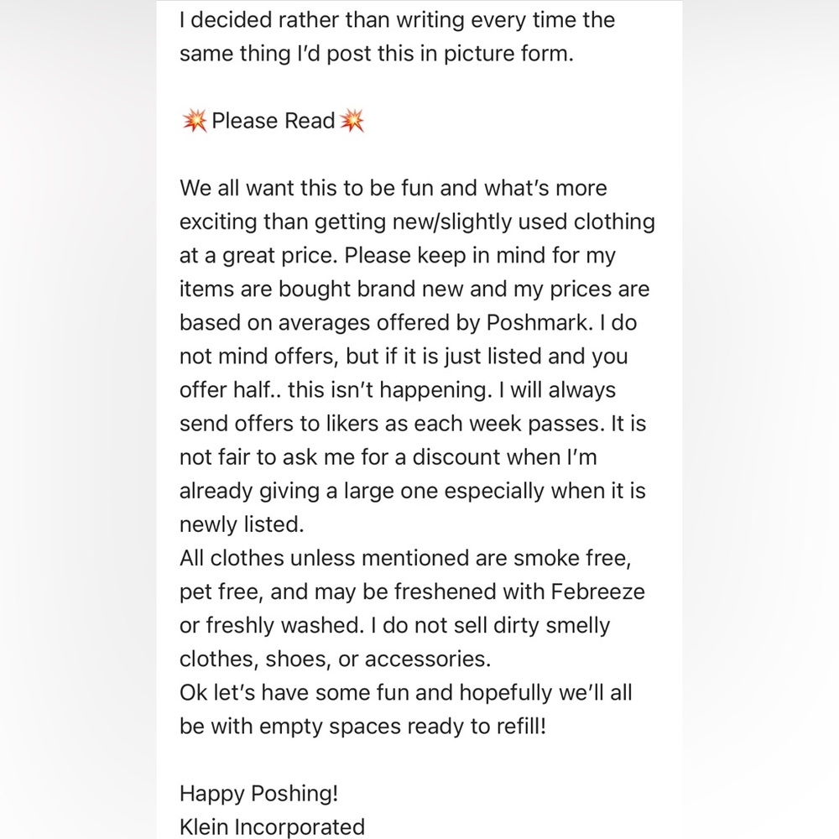Click the line starting 'I decided rather than'
839x839 pixels.
pyautogui.click(x=398, y=20)
